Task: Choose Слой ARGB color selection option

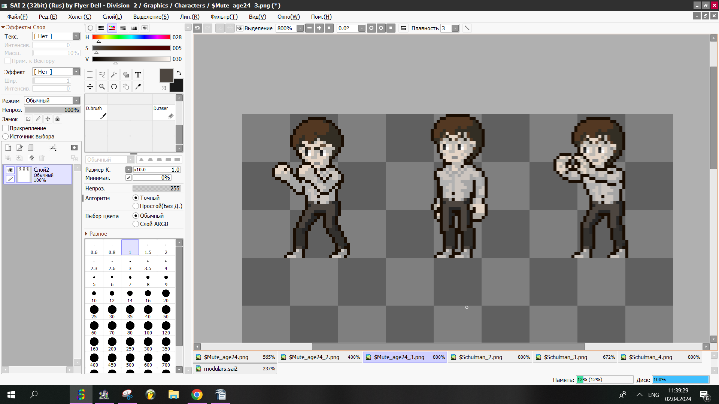Action: point(136,224)
